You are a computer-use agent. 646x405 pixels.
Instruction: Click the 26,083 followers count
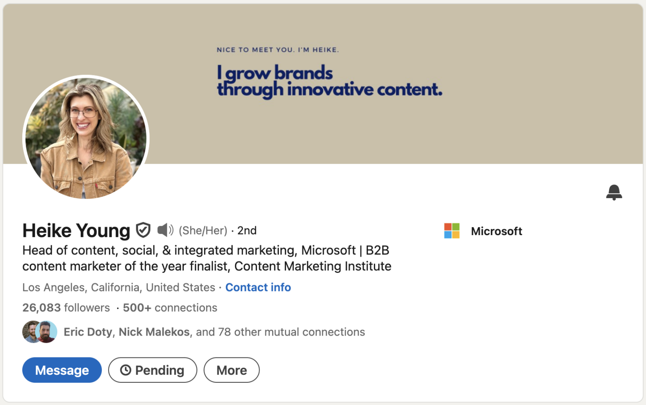66,308
